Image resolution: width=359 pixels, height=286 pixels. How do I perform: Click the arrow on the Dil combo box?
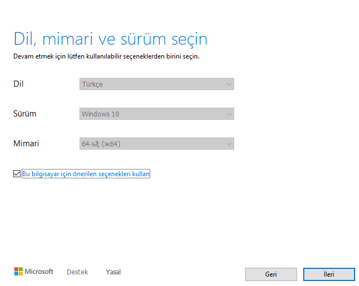(229, 84)
